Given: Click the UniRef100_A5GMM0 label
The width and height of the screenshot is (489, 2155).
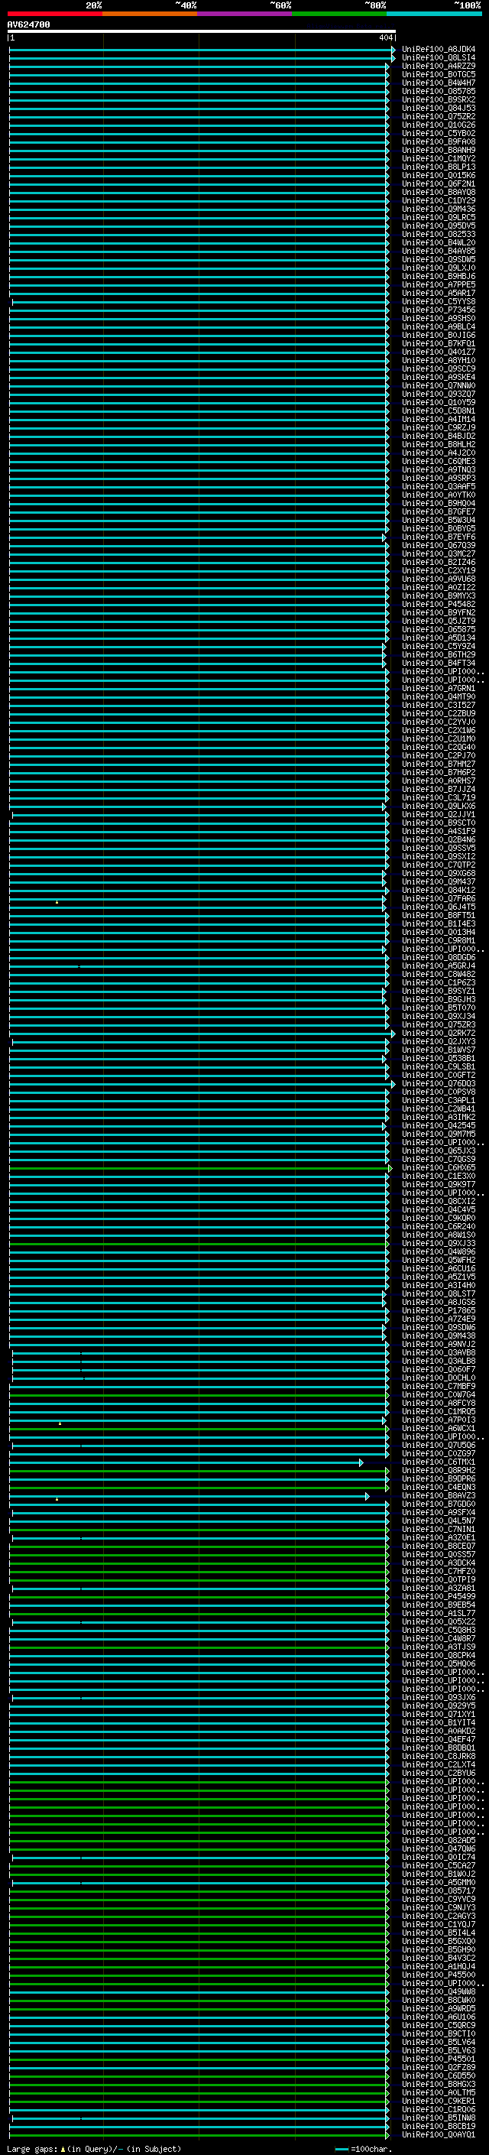Looking at the screenshot, I should [439, 1883].
